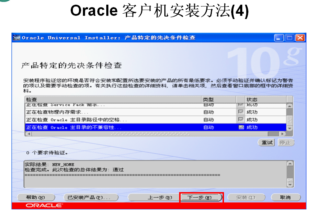Screen dimensions: 313x214
Task: Open the 帮助(H) help button
Action: (x=36, y=197)
